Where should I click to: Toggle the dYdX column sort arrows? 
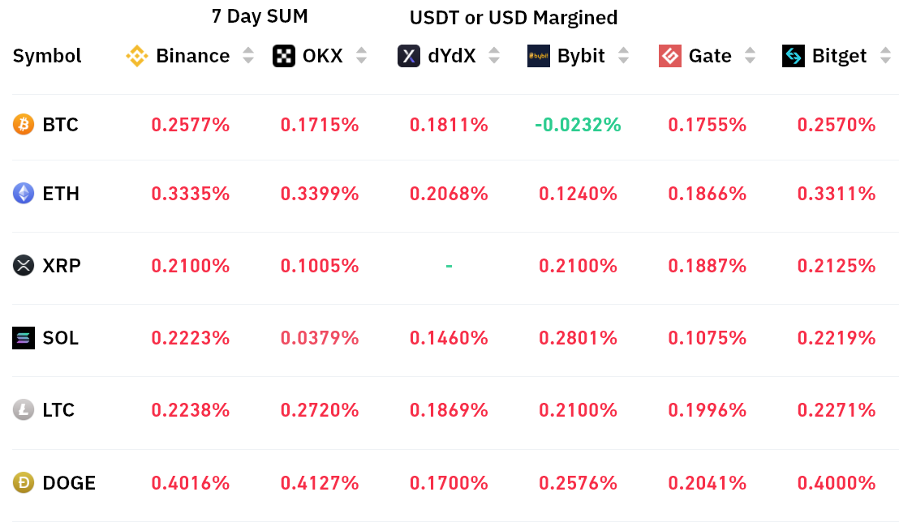pyautogui.click(x=494, y=56)
